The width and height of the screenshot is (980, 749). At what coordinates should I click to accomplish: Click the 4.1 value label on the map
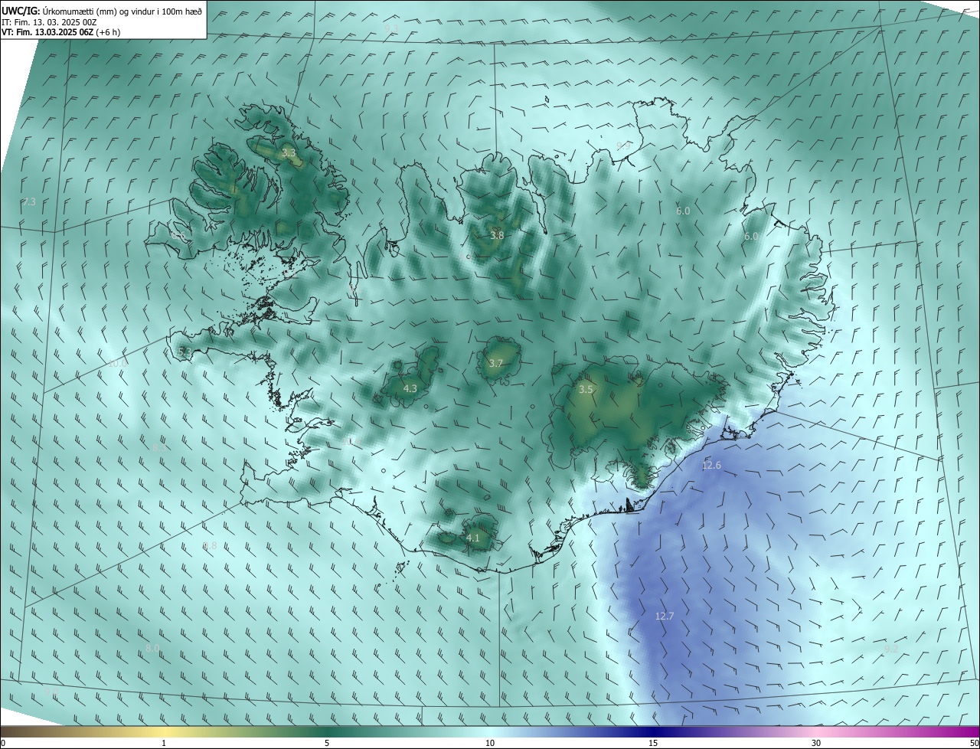point(473,538)
